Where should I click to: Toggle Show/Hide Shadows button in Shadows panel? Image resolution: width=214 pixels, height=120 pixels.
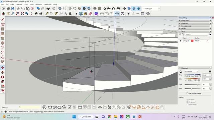tap(181, 71)
